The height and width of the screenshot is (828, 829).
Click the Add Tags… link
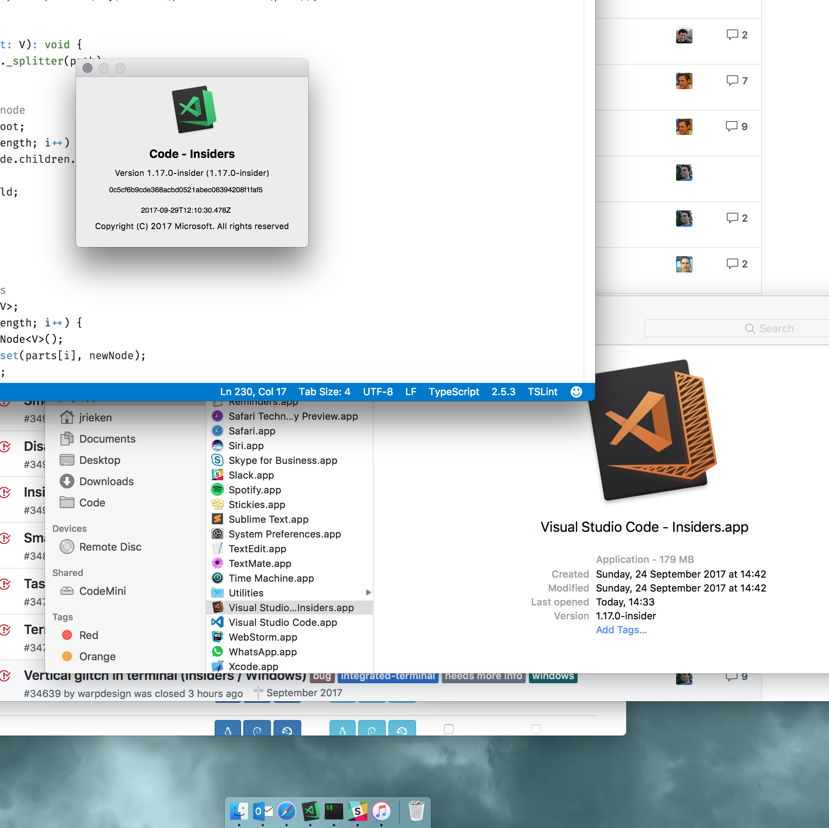tap(621, 630)
